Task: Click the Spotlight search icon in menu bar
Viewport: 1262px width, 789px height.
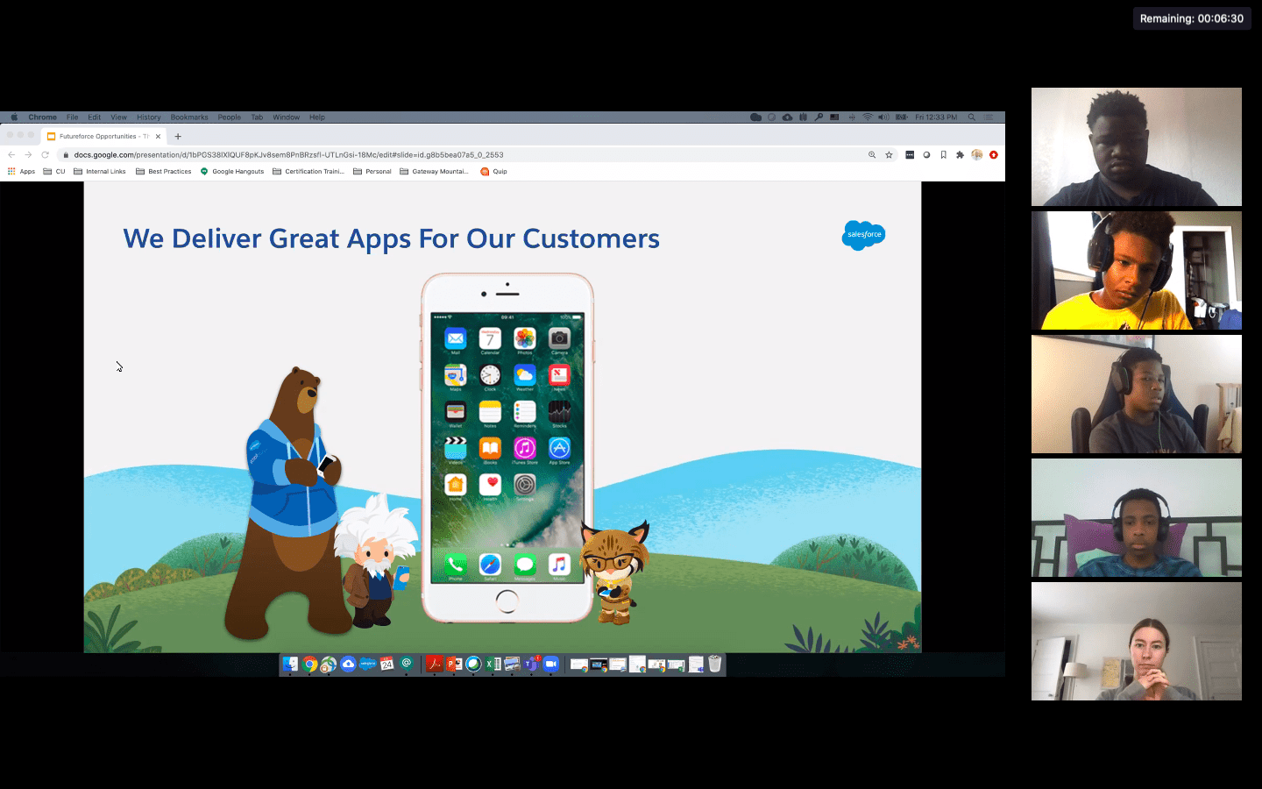Action: pos(971,117)
